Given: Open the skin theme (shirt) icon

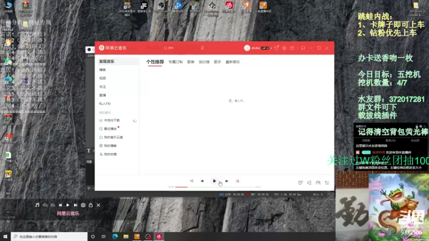Looking at the screenshot, I should click(276, 48).
